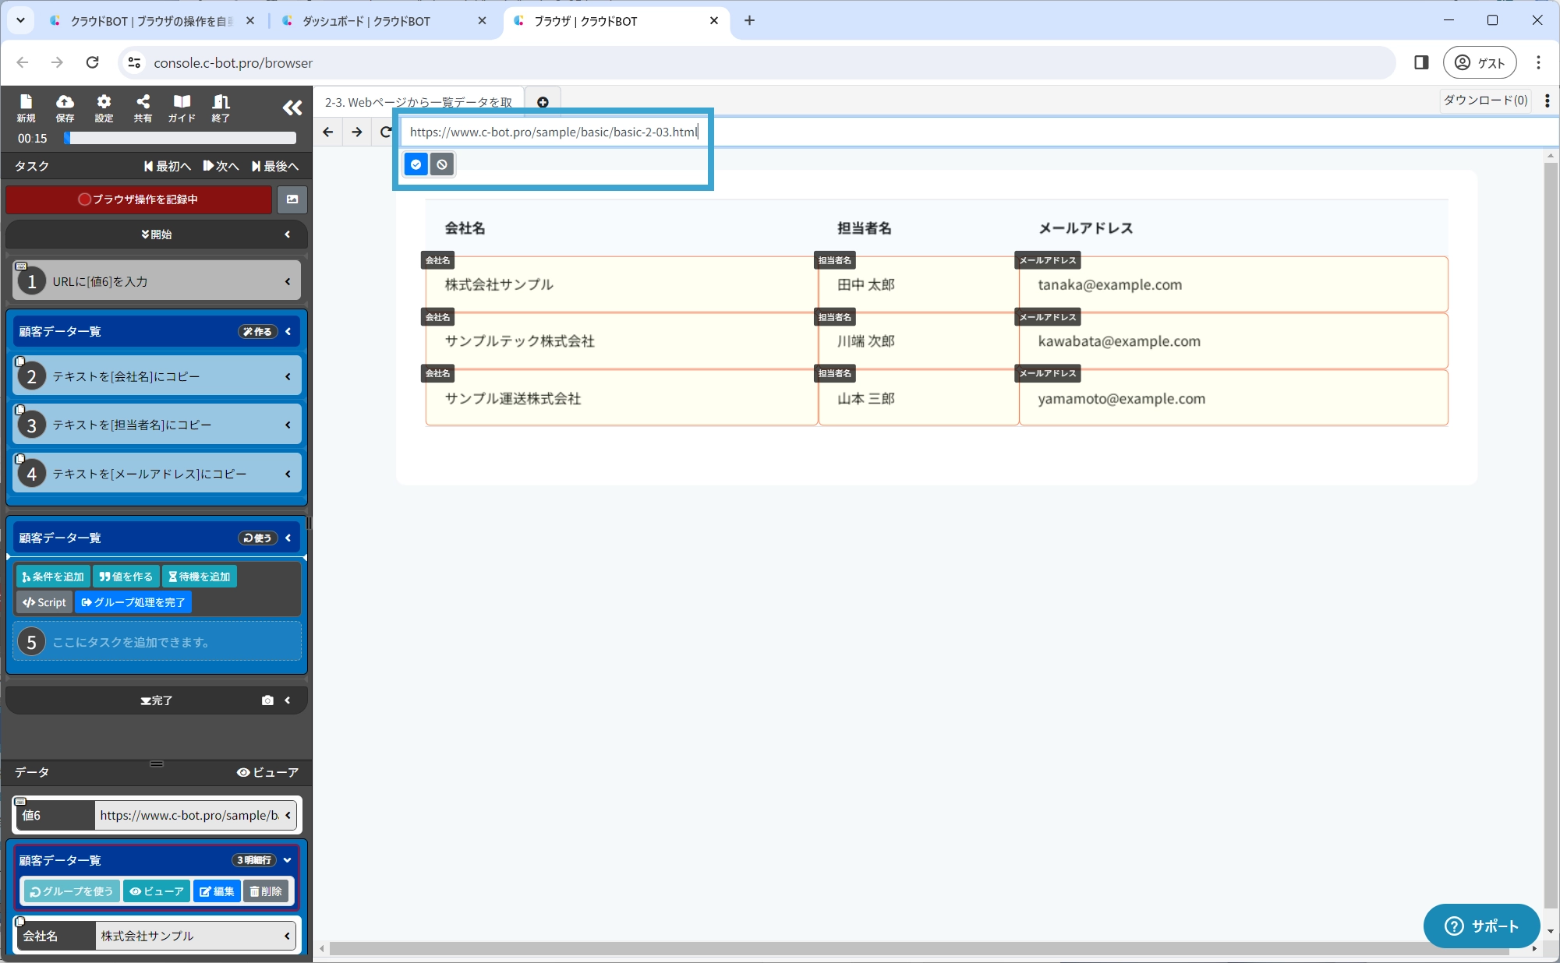
Task: Open 設定 gear icon in sidebar
Action: pos(104,108)
